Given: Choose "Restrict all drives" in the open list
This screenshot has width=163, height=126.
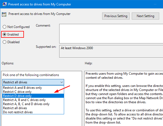Looking at the screenshot, I should [x=15, y=108].
